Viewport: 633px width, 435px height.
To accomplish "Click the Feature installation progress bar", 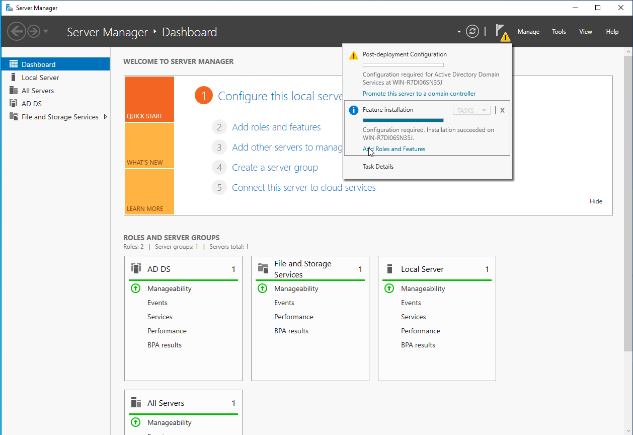I will click(403, 120).
